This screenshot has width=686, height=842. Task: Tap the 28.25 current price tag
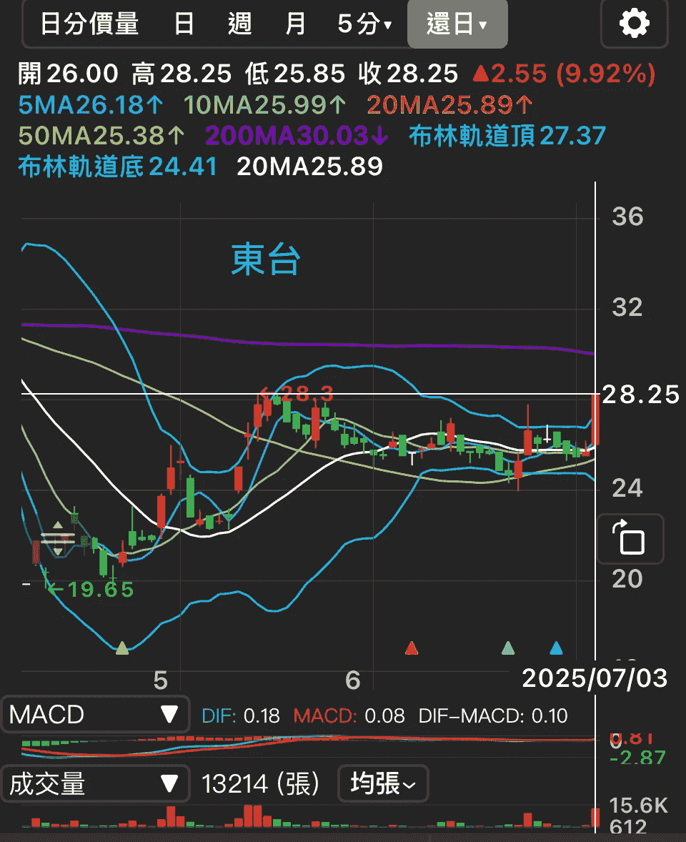(641, 395)
